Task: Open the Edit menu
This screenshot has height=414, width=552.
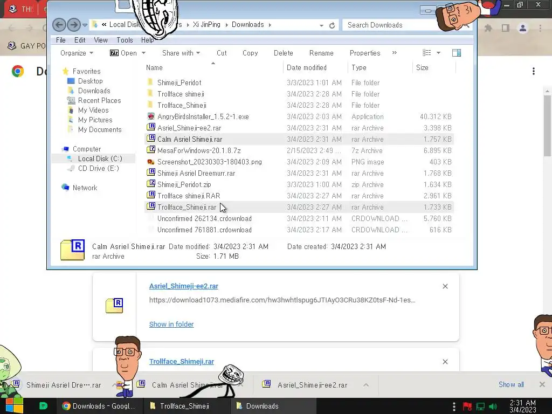Action: click(80, 40)
